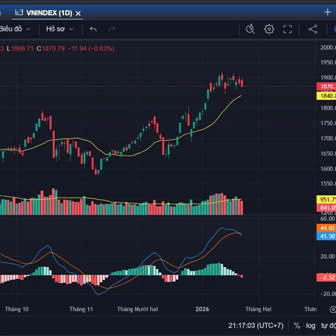Screen dimensions: 336x336
Task: Open the quick search magnifier icon
Action: click(x=250, y=29)
